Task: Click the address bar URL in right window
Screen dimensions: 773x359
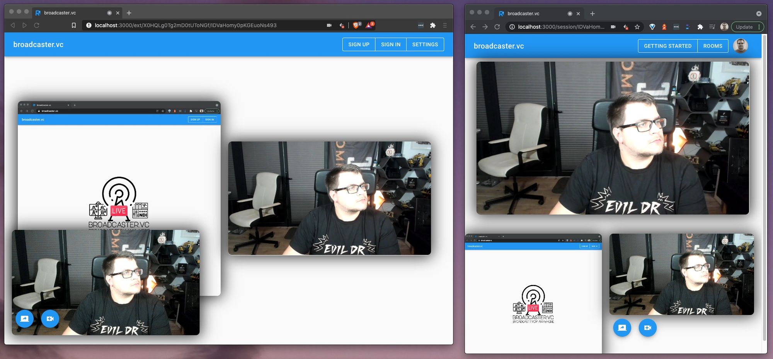Action: [x=561, y=27]
